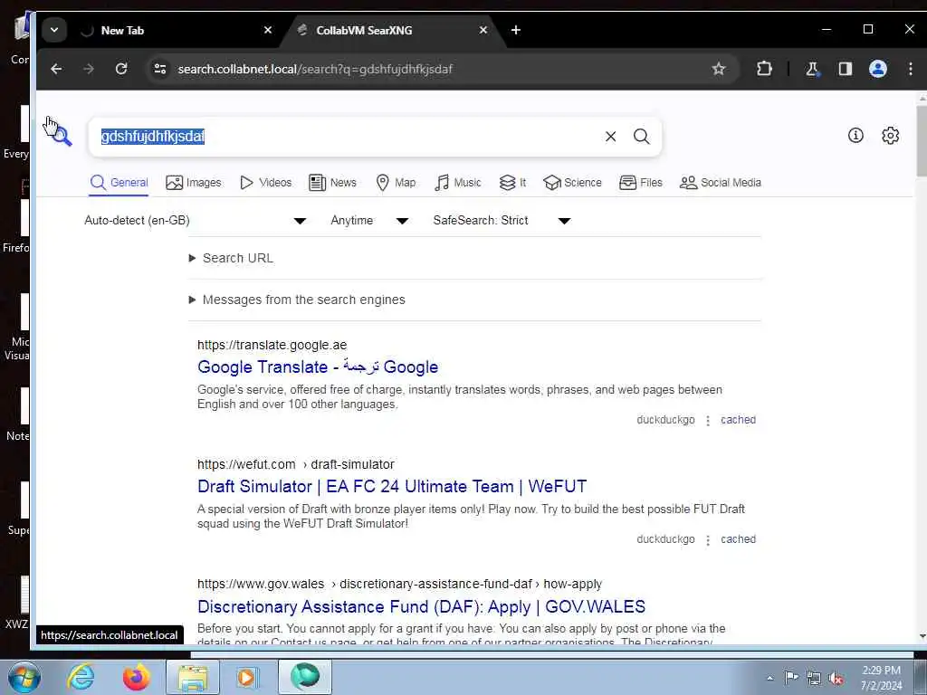Open cached link for Google Translate result
This screenshot has width=927, height=695.
(738, 420)
